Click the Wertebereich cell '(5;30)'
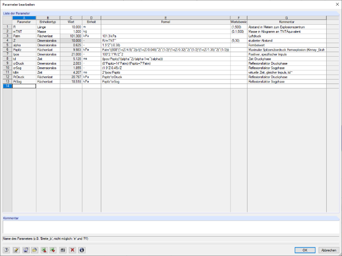 coord(239,41)
